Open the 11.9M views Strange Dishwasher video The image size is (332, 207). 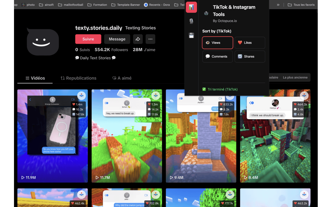pos(52,136)
